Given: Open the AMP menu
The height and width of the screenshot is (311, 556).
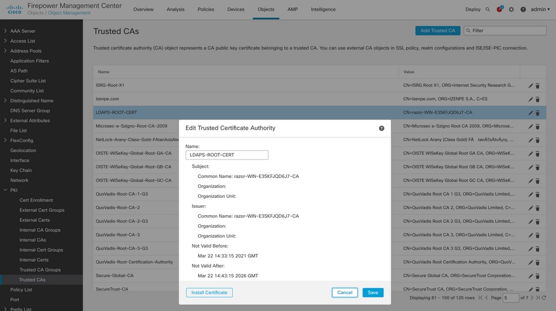Looking at the screenshot, I should [x=293, y=9].
